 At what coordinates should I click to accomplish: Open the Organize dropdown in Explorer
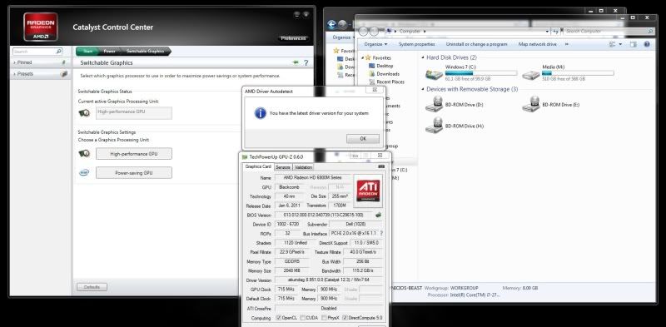point(376,44)
